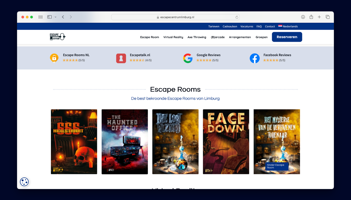This screenshot has height=200, width=351.
Task: Open the Axe Throwing menu item
Action: click(x=197, y=37)
